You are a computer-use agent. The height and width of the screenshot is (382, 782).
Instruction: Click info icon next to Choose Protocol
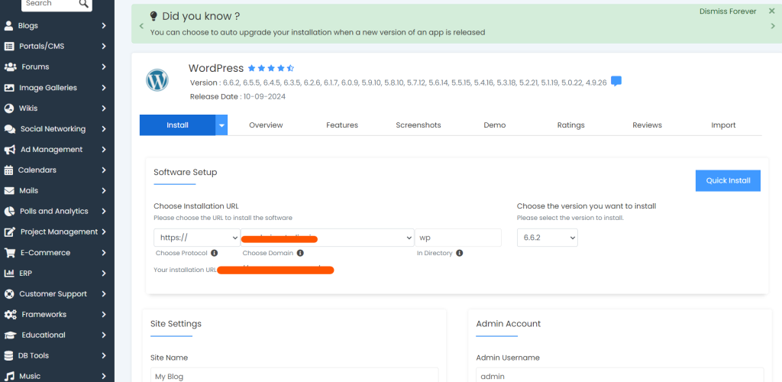[x=214, y=253]
